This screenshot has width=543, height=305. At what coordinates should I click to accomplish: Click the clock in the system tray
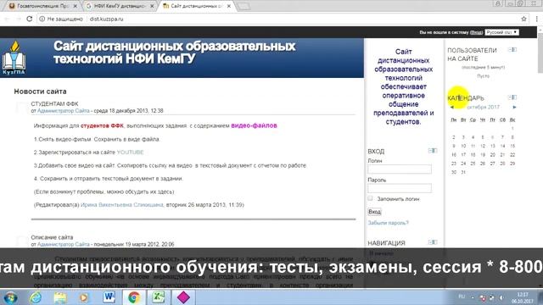(523, 297)
